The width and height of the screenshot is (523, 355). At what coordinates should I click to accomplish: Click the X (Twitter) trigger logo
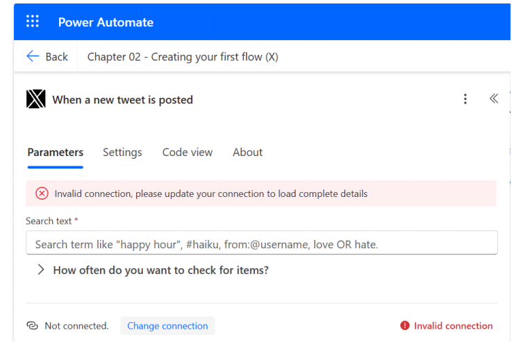pos(35,99)
